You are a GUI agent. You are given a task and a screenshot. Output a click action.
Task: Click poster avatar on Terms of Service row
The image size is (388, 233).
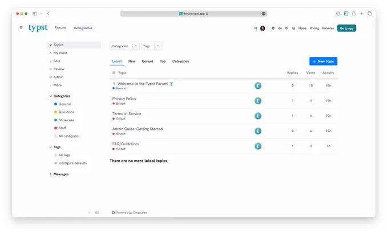pos(258,116)
